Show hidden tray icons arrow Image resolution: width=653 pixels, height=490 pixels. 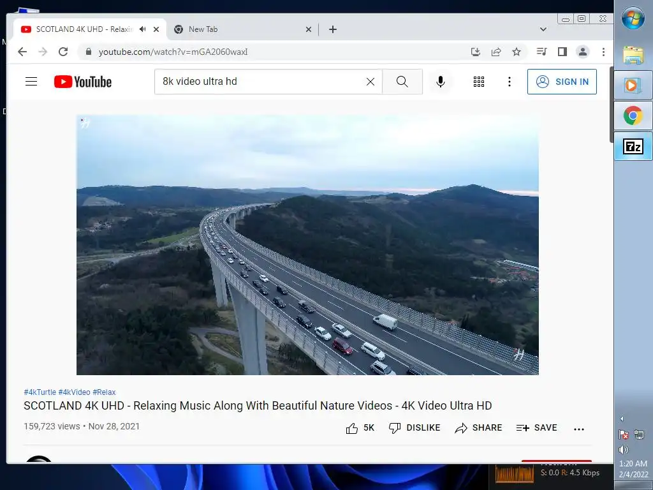tap(622, 419)
